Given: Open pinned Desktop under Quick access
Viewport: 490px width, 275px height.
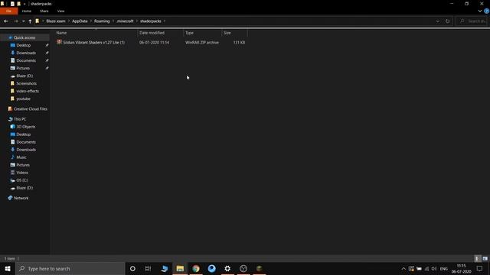Looking at the screenshot, I should (24, 45).
